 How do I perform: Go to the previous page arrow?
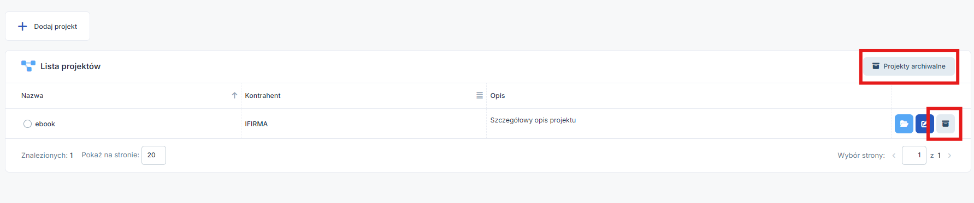tap(894, 156)
